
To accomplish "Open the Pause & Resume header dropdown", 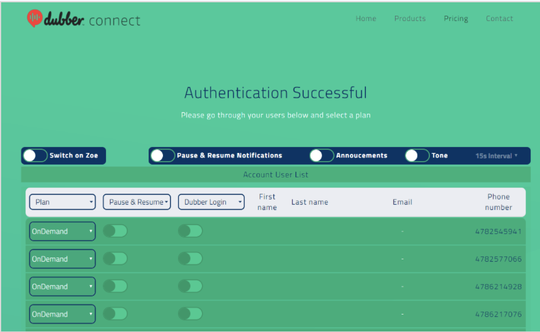I will 137,202.
